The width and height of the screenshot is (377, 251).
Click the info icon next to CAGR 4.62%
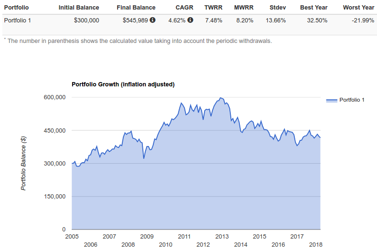[190, 20]
